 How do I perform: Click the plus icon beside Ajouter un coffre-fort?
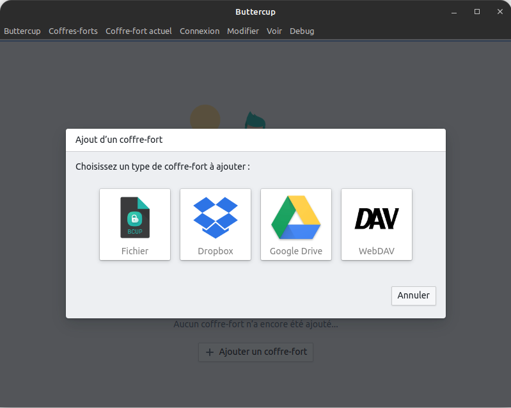tap(210, 352)
